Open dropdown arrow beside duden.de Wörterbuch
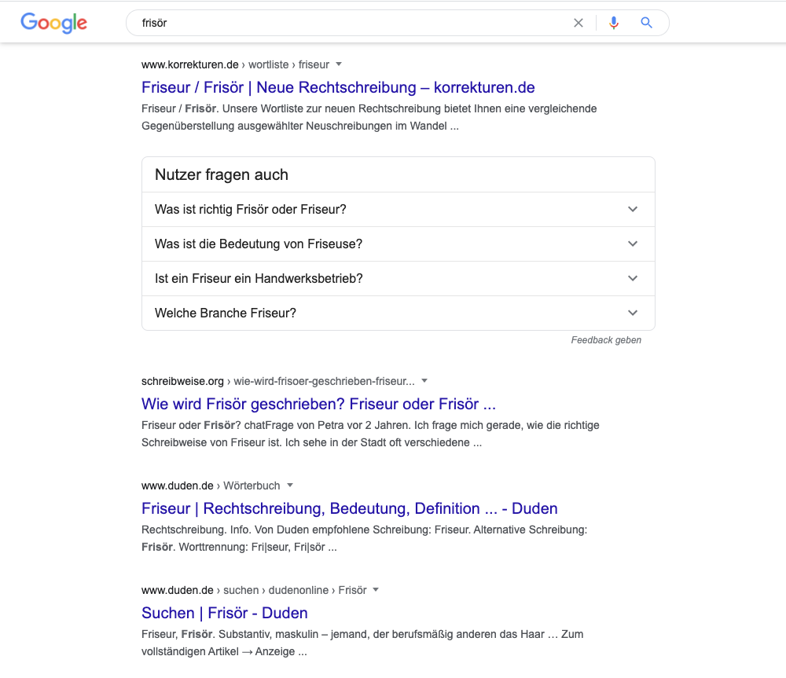 pyautogui.click(x=289, y=486)
